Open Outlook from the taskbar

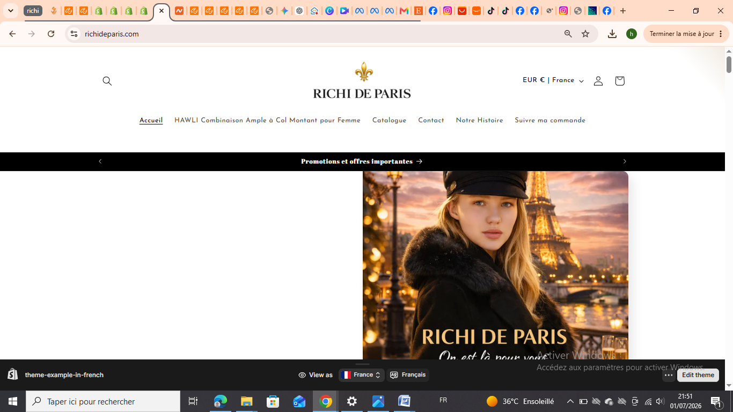coord(299,401)
